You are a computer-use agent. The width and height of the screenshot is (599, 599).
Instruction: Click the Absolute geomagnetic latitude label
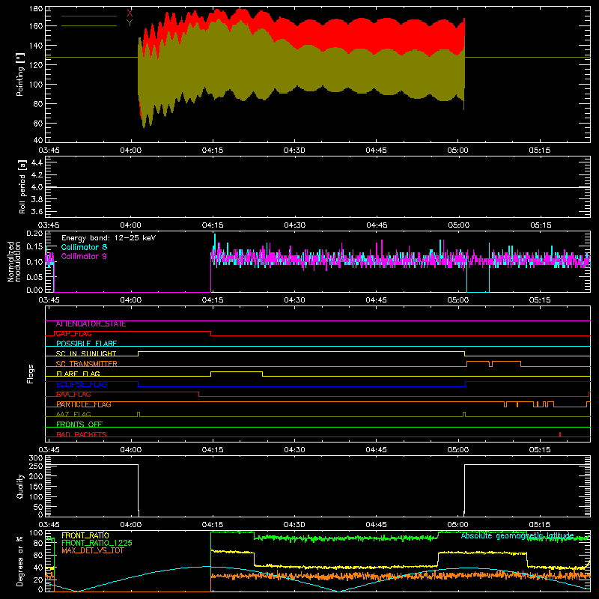pos(517,535)
